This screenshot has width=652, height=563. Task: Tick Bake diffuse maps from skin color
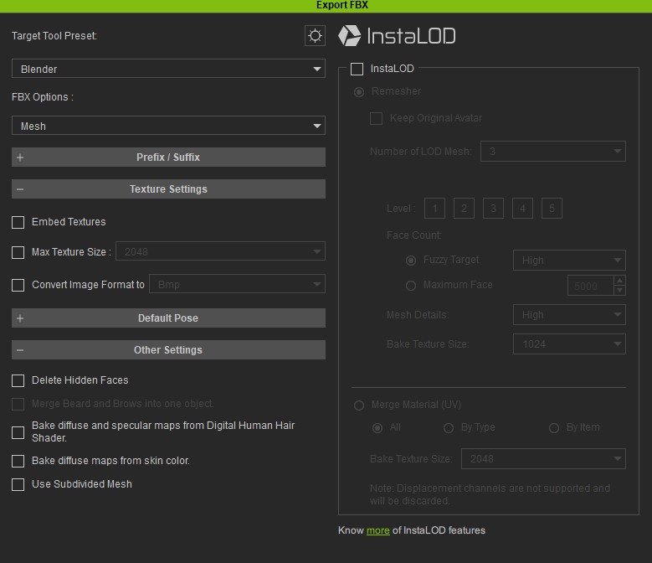[x=18, y=461]
